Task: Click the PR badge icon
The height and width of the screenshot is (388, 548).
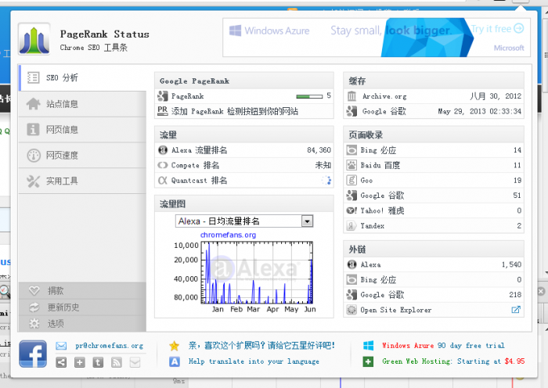Action: pos(163,111)
